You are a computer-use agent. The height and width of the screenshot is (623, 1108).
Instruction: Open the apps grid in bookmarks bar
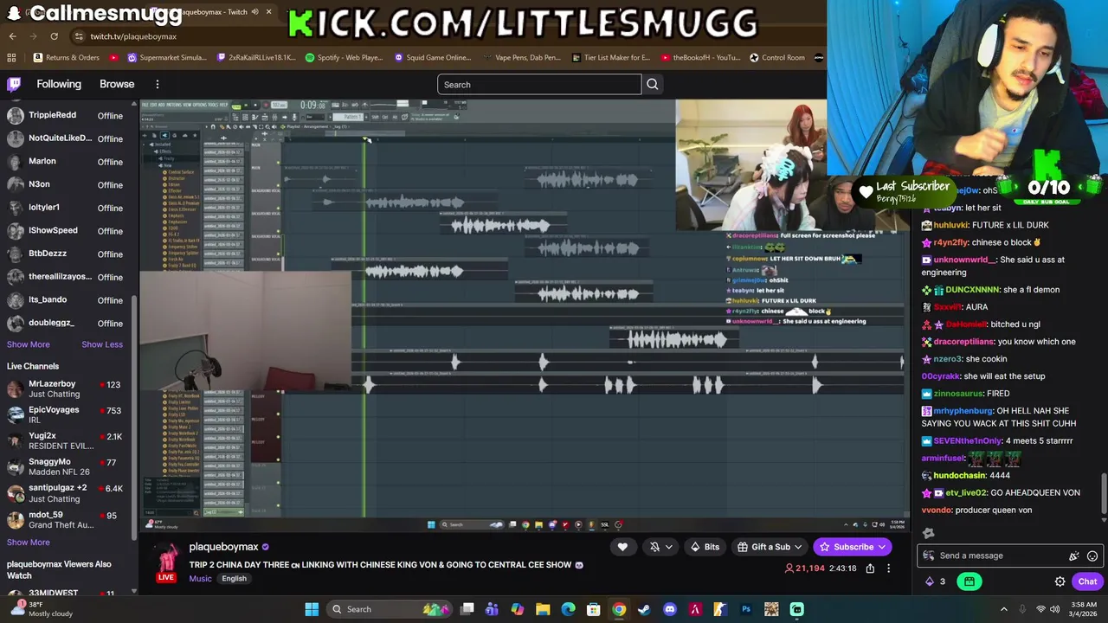[x=11, y=58]
